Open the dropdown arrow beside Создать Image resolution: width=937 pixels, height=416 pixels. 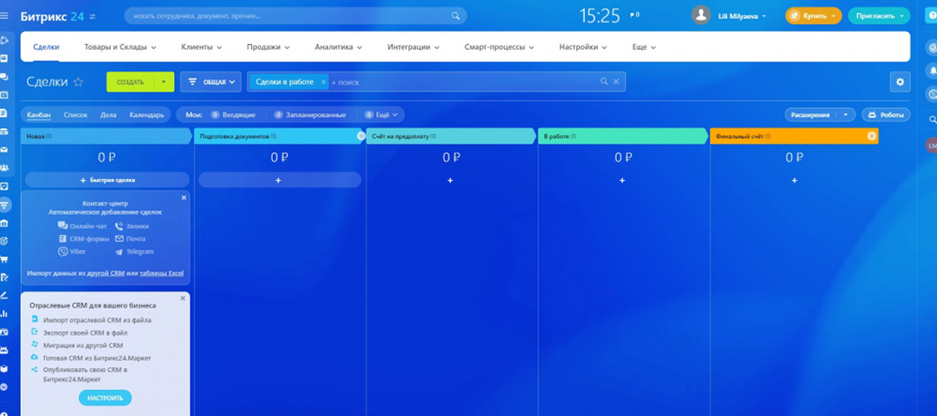(164, 82)
